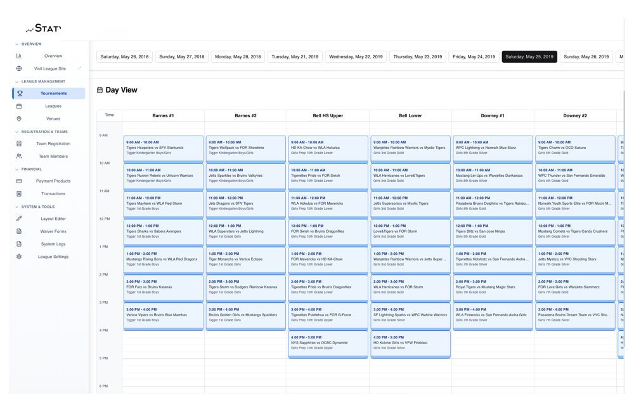The height and width of the screenshot is (412, 634).
Task: Click the calendar icon beside Leagues
Action: (x=19, y=106)
